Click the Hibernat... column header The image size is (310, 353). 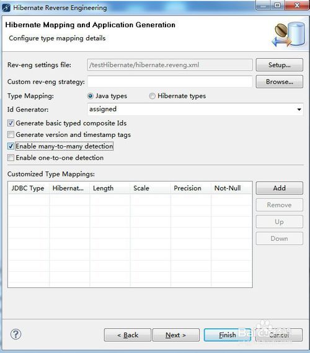(69, 188)
